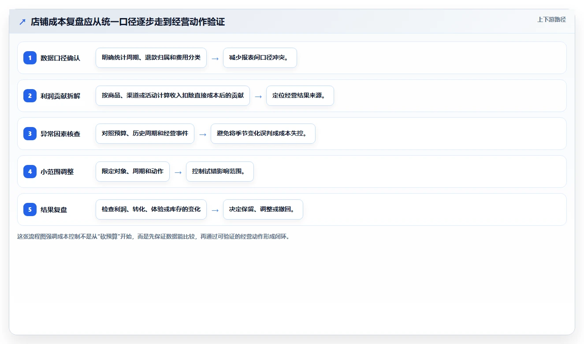Select step number badge 2
Image resolution: width=584 pixels, height=344 pixels.
pos(30,96)
